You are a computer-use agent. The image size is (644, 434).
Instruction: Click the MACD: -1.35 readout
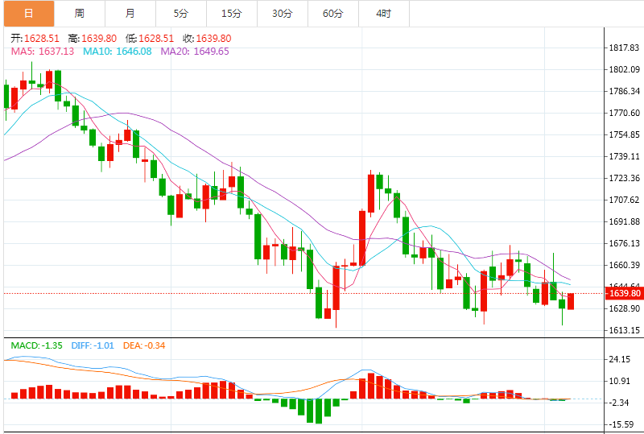click(x=36, y=345)
